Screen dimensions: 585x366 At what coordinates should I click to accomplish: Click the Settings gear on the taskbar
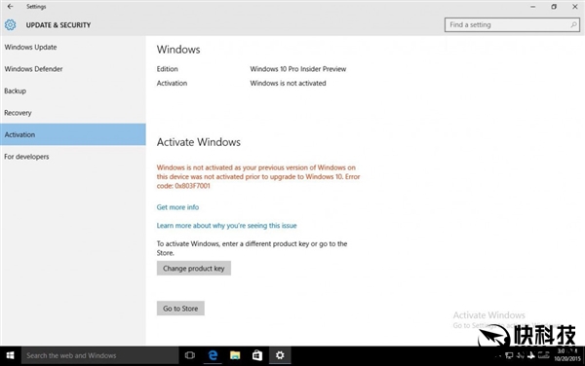(280, 355)
